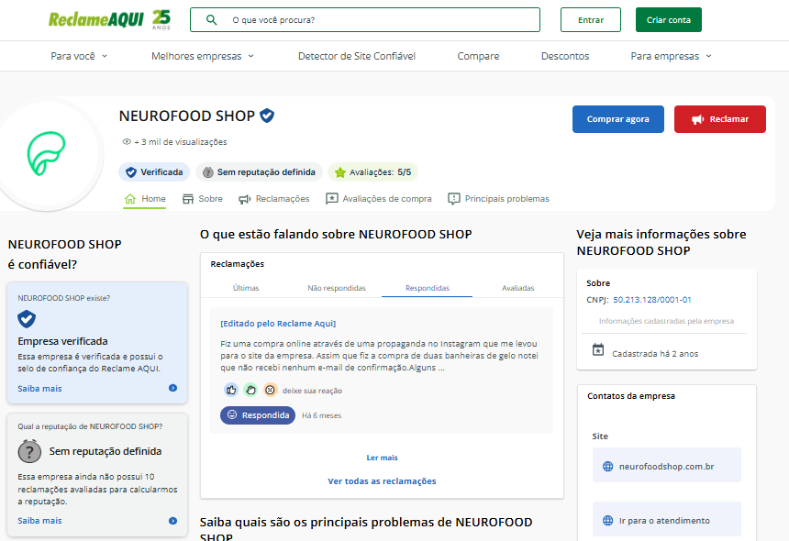The height and width of the screenshot is (541, 789).
Task: React with the smiley face emoji
Action: pyautogui.click(x=269, y=390)
